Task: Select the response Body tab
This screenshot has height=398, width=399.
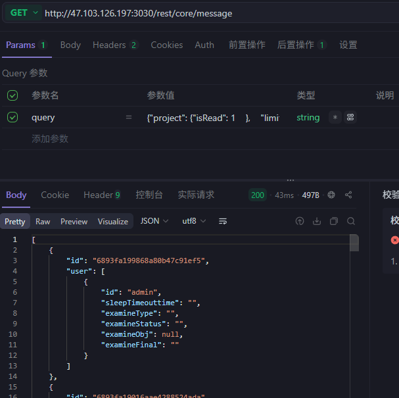Action: coord(16,195)
